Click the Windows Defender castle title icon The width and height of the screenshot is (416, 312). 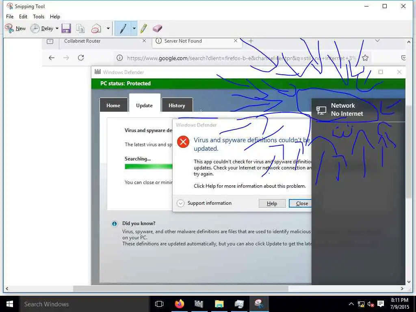coord(97,72)
